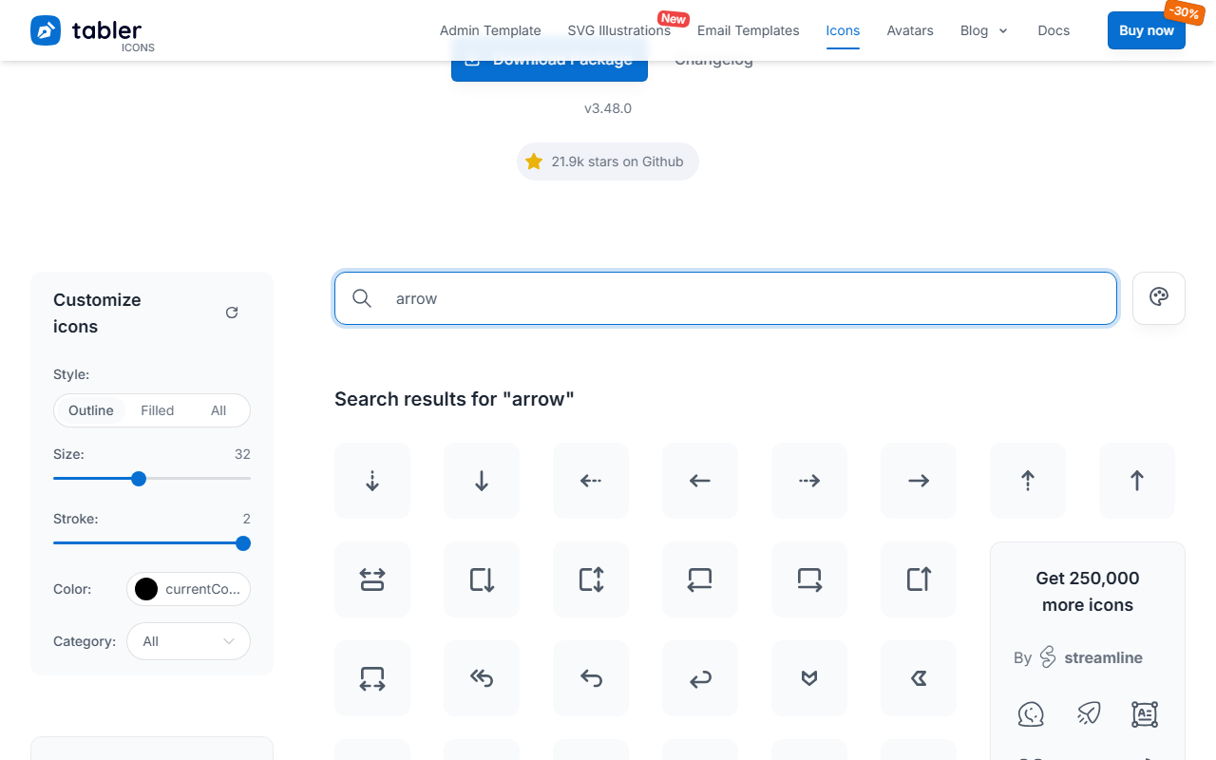
Task: Select the rocket icon in streamline card
Action: pos(1089,714)
